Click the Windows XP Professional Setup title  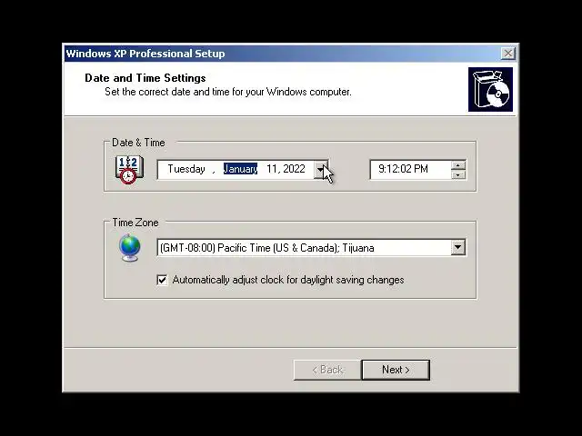[x=145, y=54]
